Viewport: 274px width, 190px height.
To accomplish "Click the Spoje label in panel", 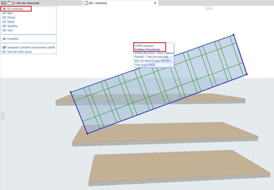I will (11, 22).
